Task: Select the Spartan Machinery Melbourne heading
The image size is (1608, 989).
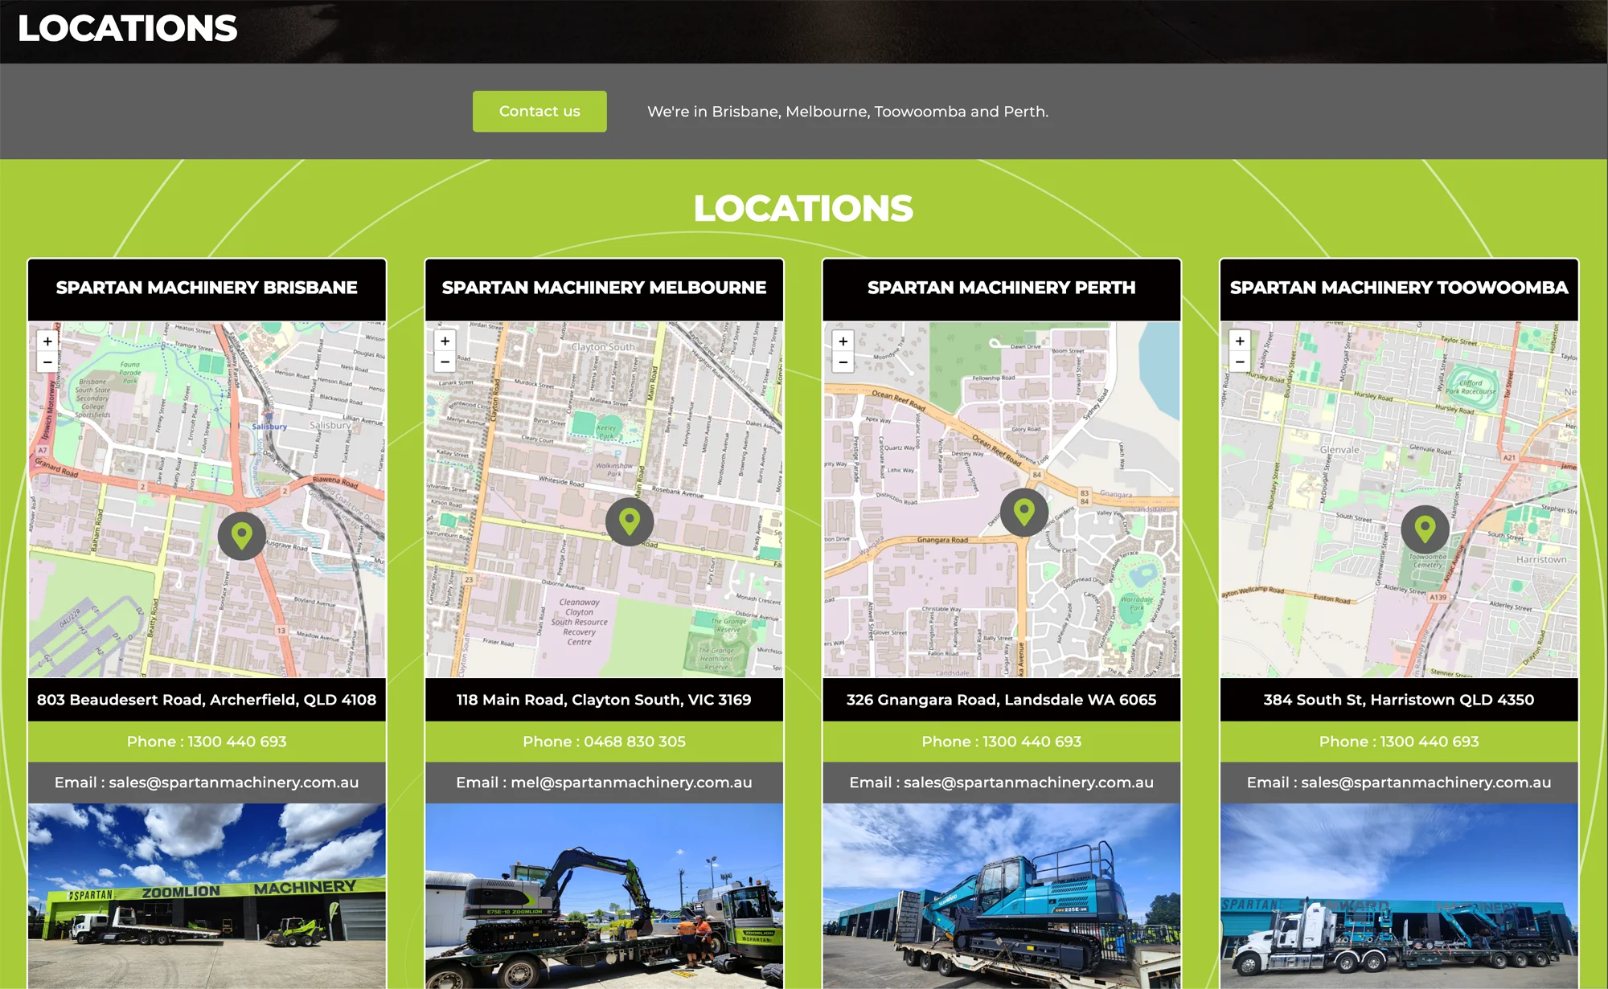Action: 604,288
